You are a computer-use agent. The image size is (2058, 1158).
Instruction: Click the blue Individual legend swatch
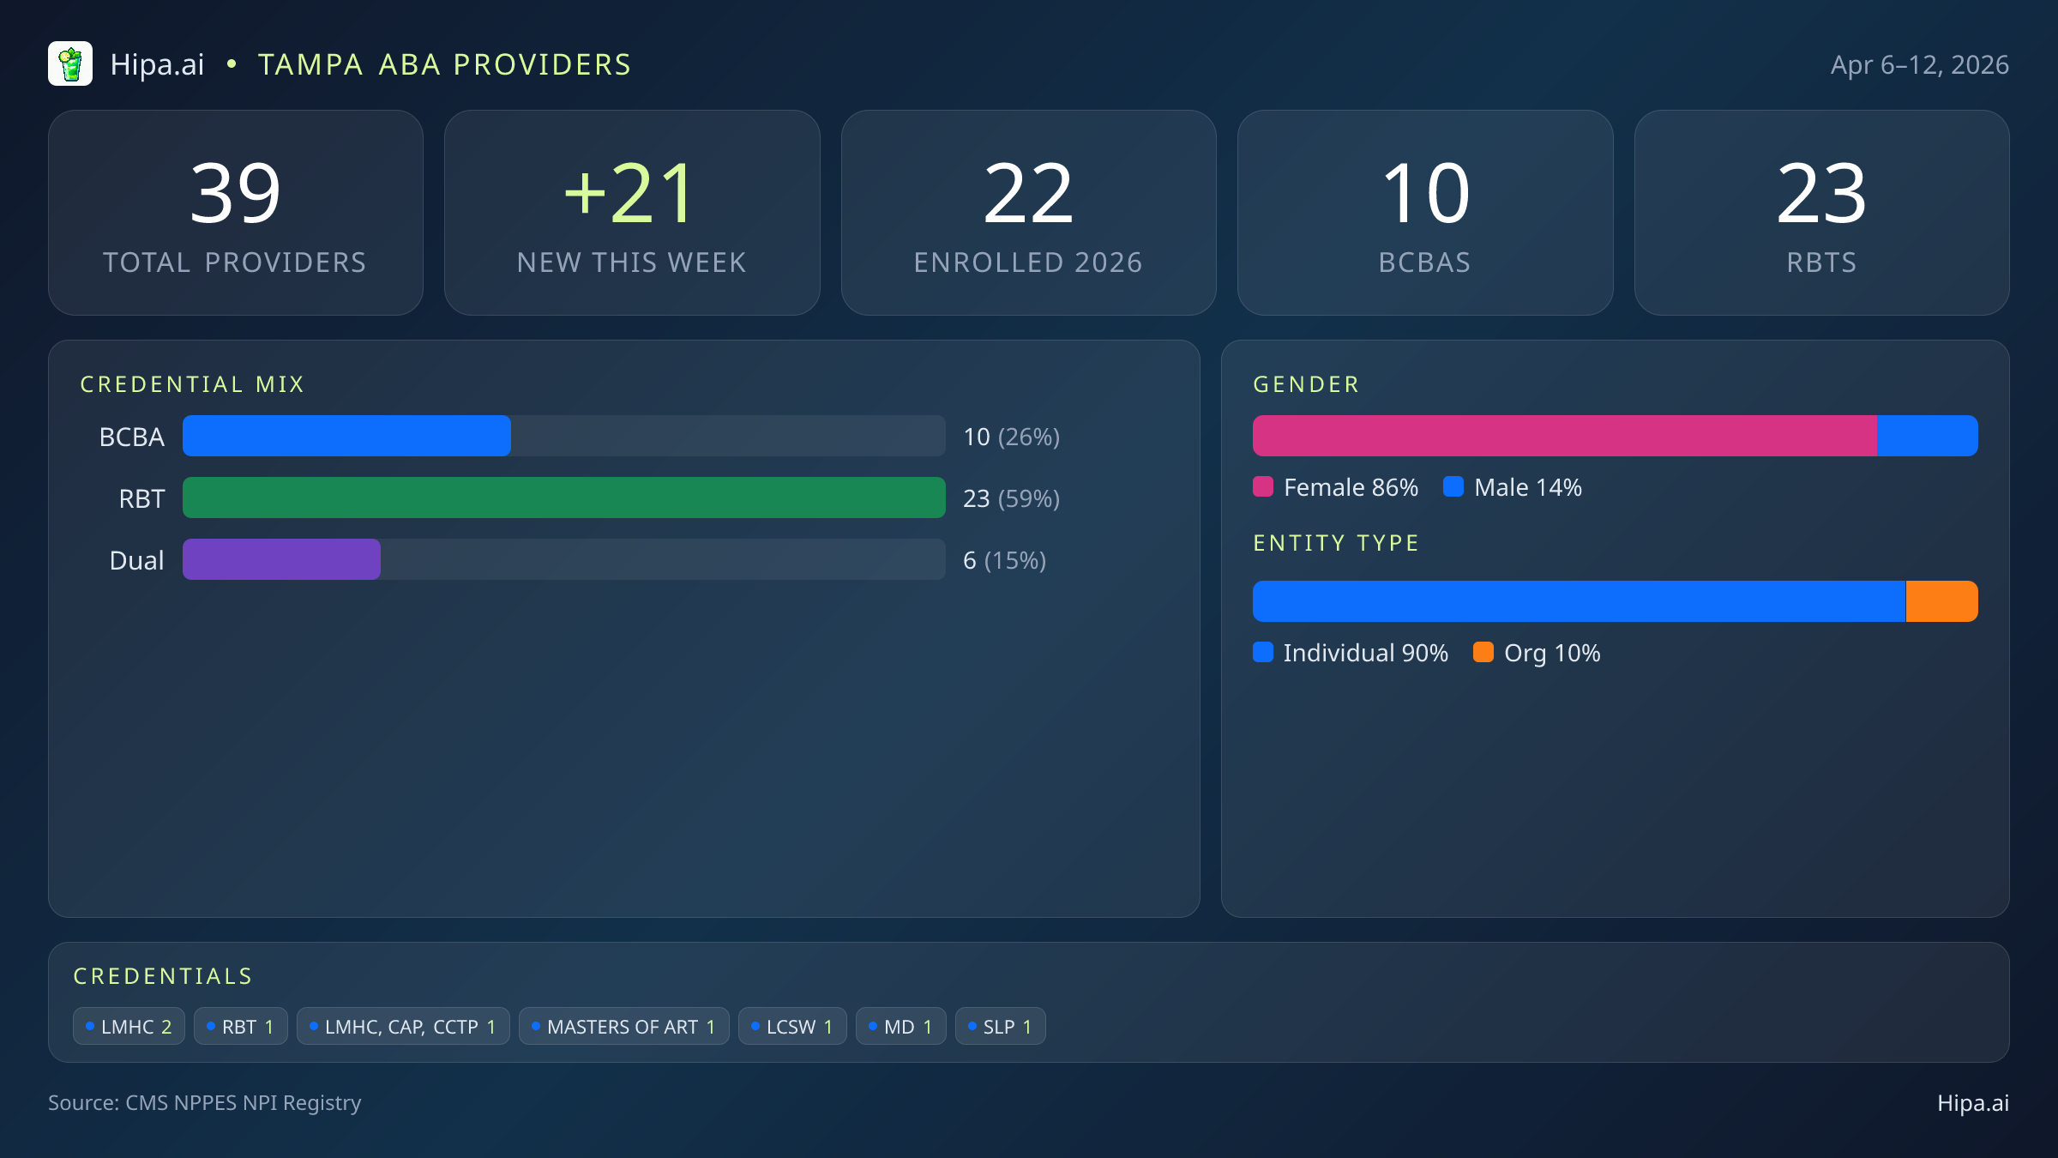tap(1263, 653)
